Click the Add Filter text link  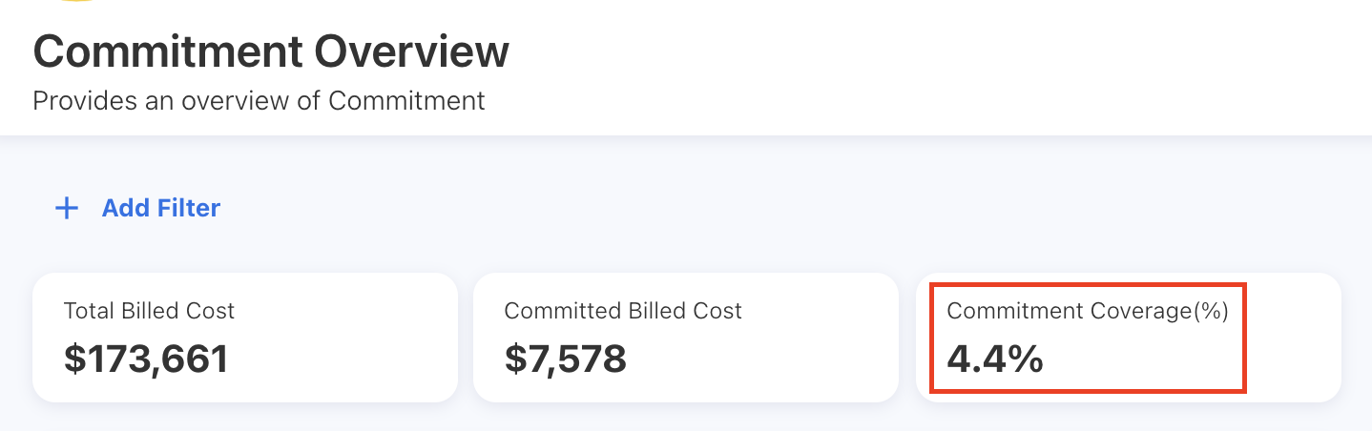pos(160,208)
